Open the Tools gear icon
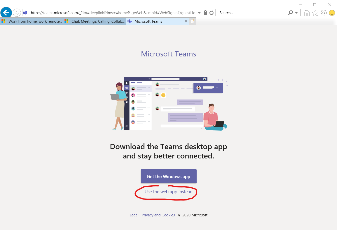Viewport: 337px width, 230px height. click(324, 13)
